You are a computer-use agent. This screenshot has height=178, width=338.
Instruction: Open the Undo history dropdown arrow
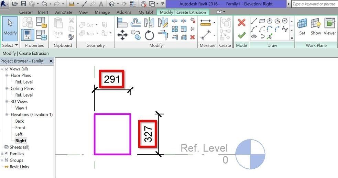pyautogui.click(x=50, y=4)
